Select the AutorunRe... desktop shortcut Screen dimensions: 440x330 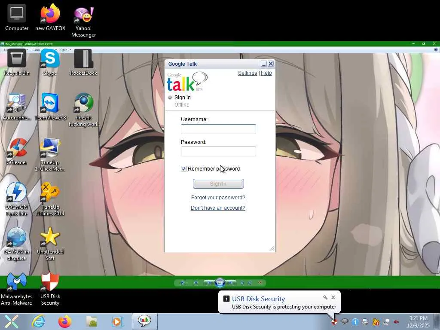17,107
